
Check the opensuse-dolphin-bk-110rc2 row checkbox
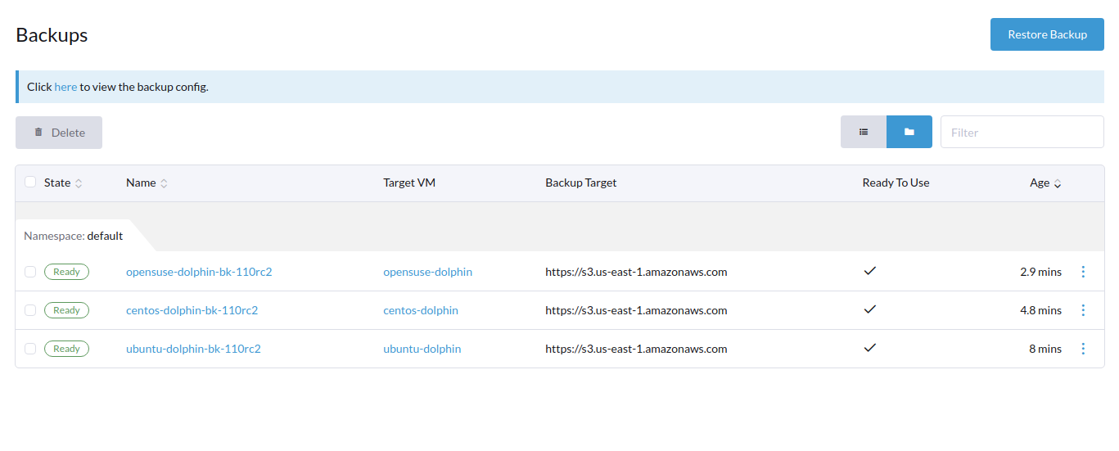pyautogui.click(x=30, y=272)
